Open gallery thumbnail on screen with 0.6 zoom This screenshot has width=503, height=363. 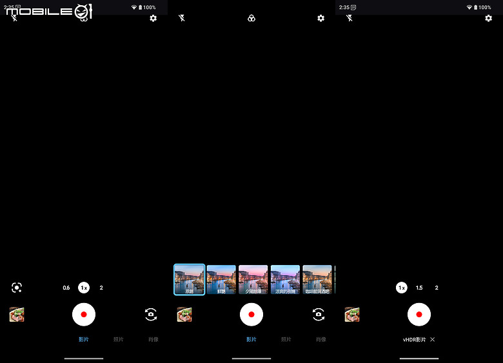[x=17, y=314]
